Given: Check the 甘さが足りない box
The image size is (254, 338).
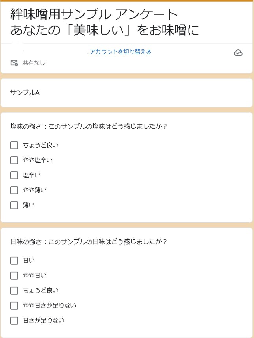Looking at the screenshot, I should 14,321.
